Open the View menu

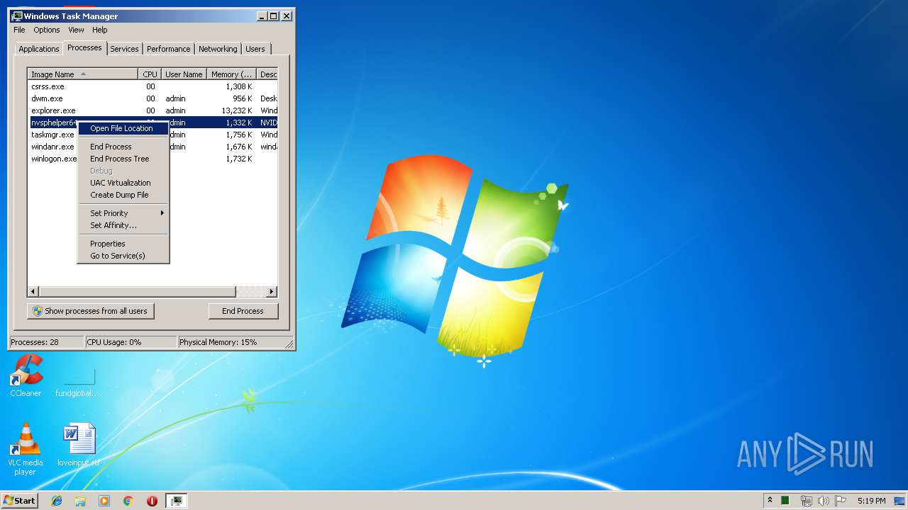click(x=76, y=30)
